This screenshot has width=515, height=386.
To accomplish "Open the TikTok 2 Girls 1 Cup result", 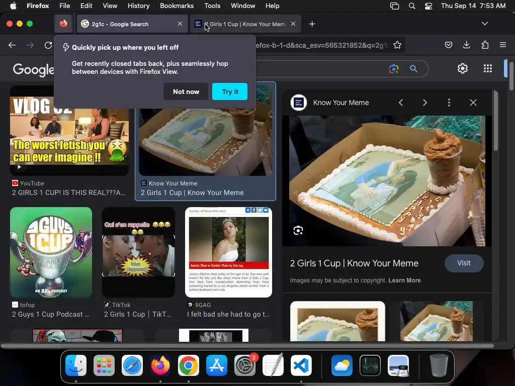I will coord(138,252).
